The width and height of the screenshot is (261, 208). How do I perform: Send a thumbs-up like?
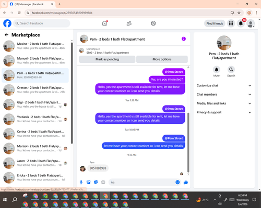click(186, 182)
